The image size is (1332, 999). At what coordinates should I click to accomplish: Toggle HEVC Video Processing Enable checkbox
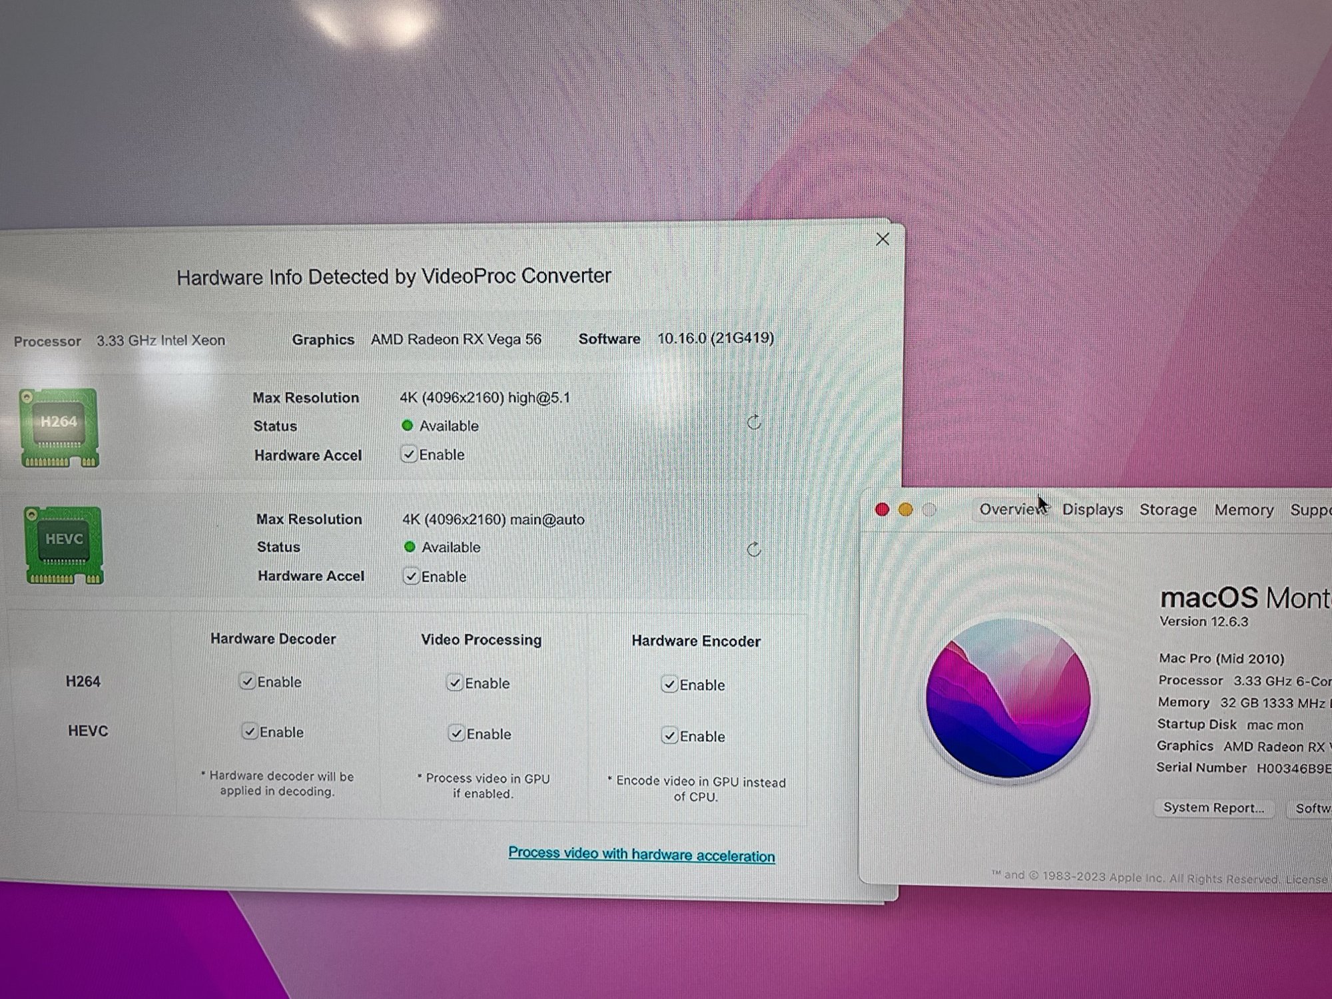(456, 734)
